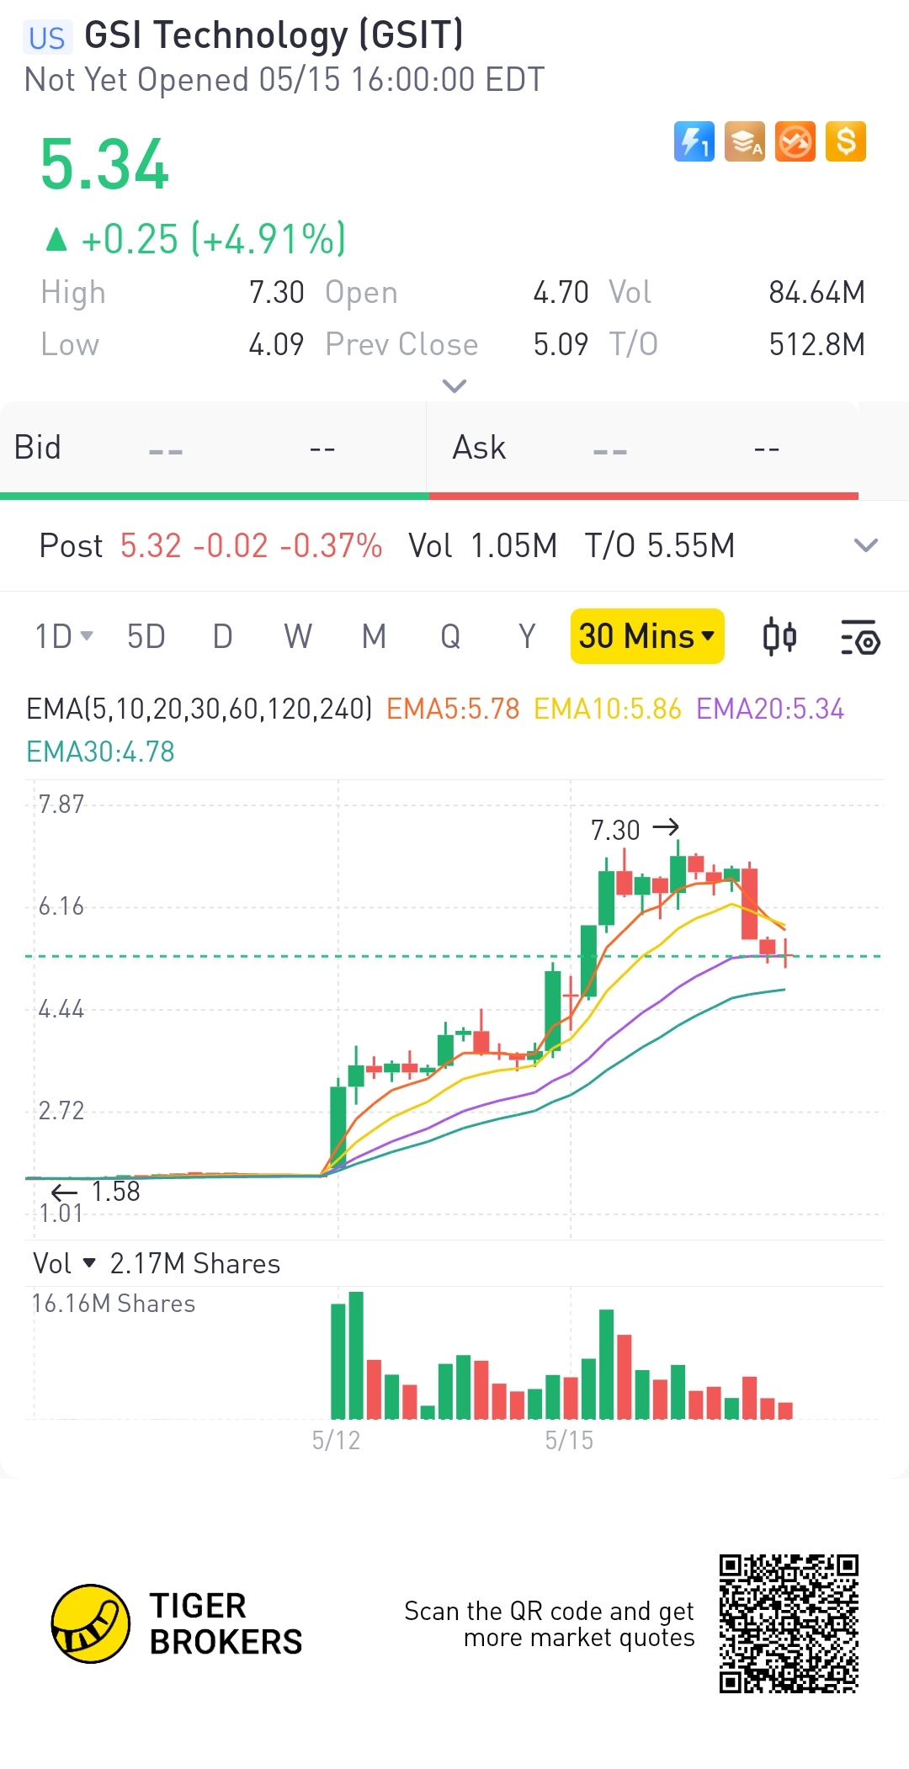The height and width of the screenshot is (1769, 909).
Task: Select the Y yearly chart tab
Action: tap(527, 636)
